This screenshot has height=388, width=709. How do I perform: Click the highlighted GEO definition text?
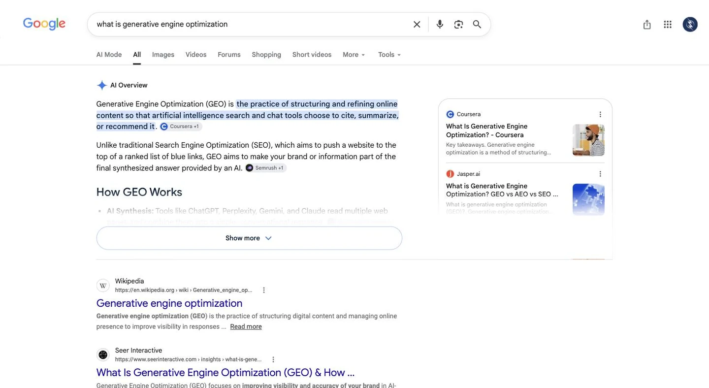[248, 115]
